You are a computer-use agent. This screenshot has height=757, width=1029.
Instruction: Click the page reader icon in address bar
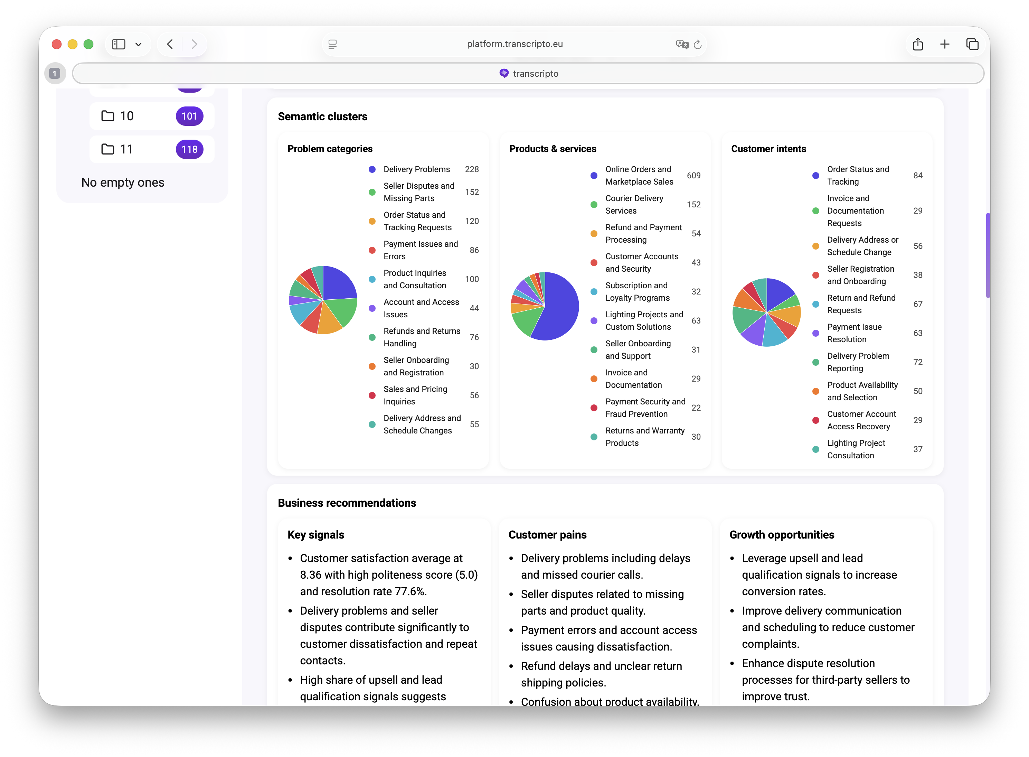point(332,44)
